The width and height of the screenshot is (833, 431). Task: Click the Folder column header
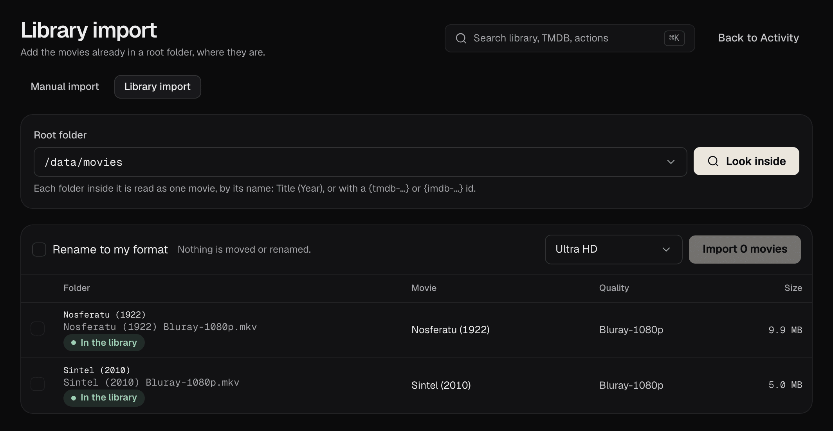pos(77,288)
